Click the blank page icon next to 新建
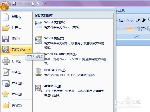 coord(6,17)
